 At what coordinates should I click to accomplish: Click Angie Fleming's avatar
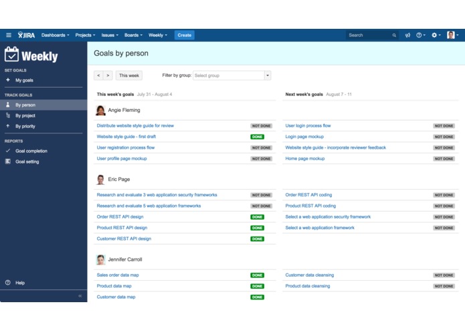pyautogui.click(x=101, y=110)
